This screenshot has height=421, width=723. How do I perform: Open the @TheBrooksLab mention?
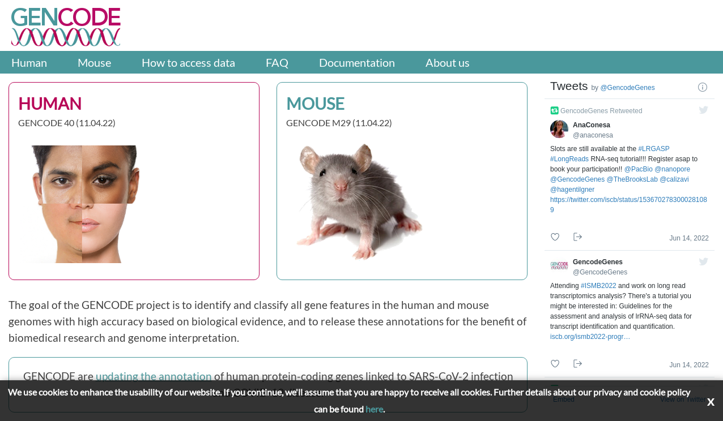(632, 179)
